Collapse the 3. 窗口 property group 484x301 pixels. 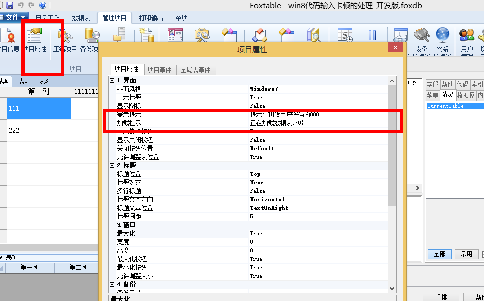pyautogui.click(x=112, y=225)
